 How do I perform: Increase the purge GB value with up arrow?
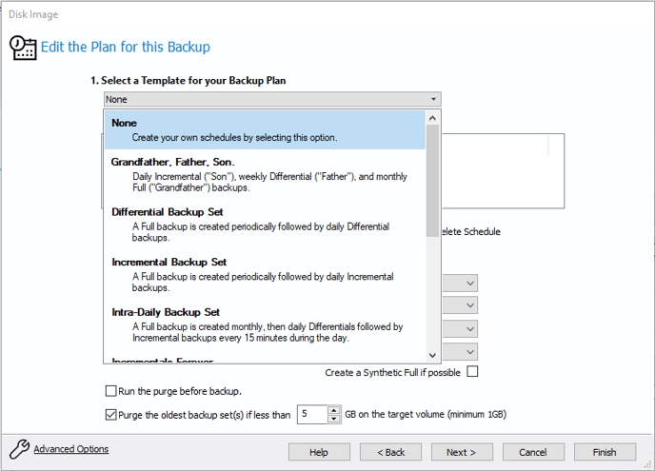(x=334, y=410)
